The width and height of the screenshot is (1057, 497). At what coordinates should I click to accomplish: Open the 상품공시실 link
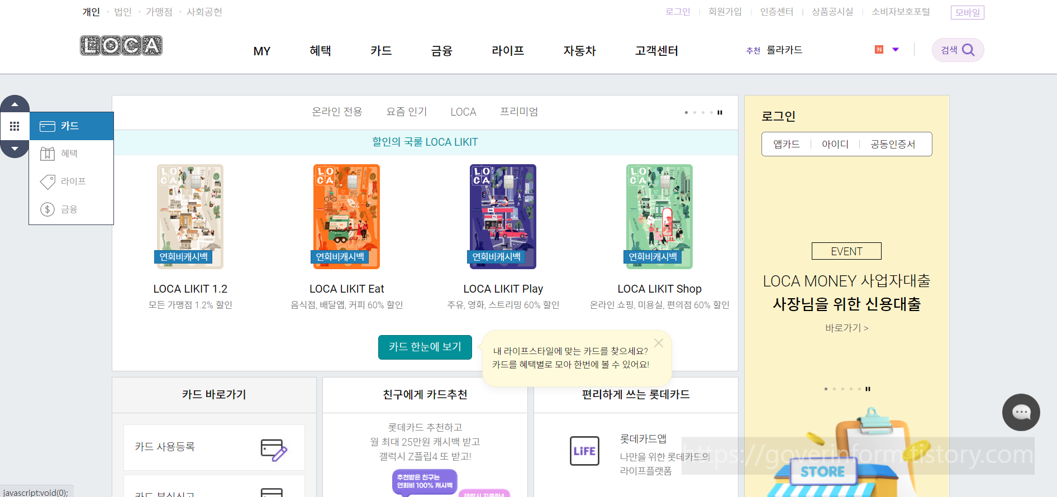[x=832, y=12]
